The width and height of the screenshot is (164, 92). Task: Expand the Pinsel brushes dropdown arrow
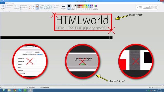click(37, 9)
